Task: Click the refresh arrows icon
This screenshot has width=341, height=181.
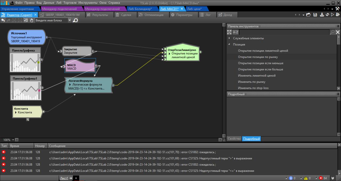Action: 327,15
